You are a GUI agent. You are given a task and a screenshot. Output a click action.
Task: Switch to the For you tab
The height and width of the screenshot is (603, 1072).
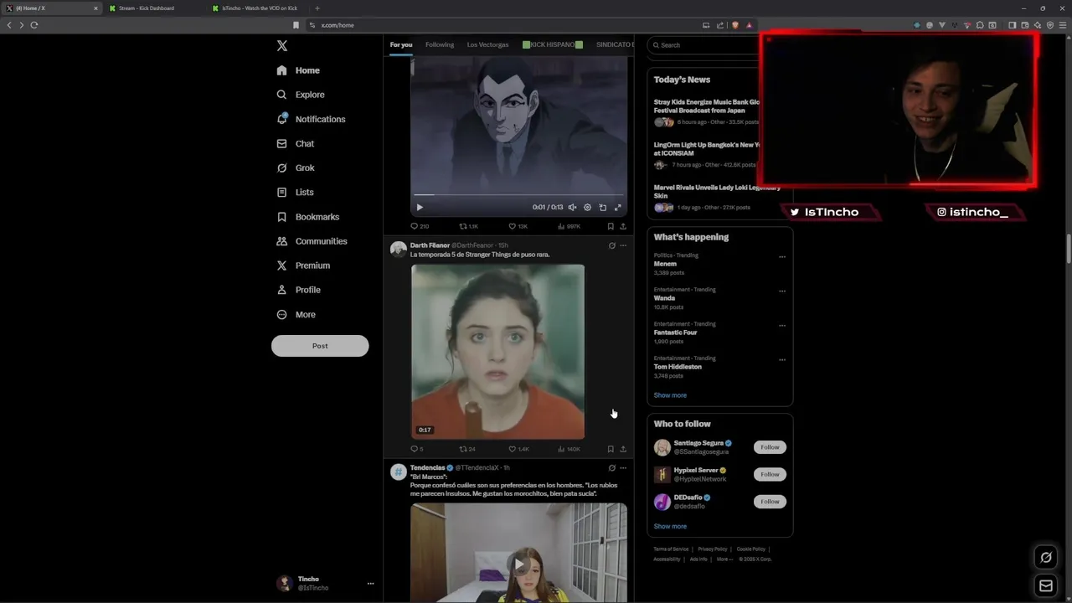(401, 44)
